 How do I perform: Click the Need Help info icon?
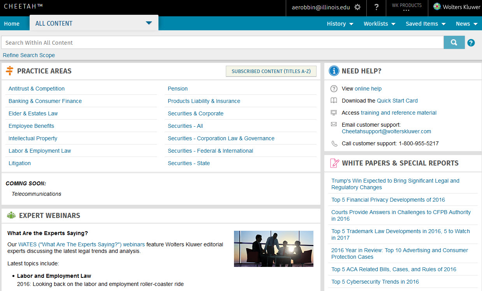point(334,71)
